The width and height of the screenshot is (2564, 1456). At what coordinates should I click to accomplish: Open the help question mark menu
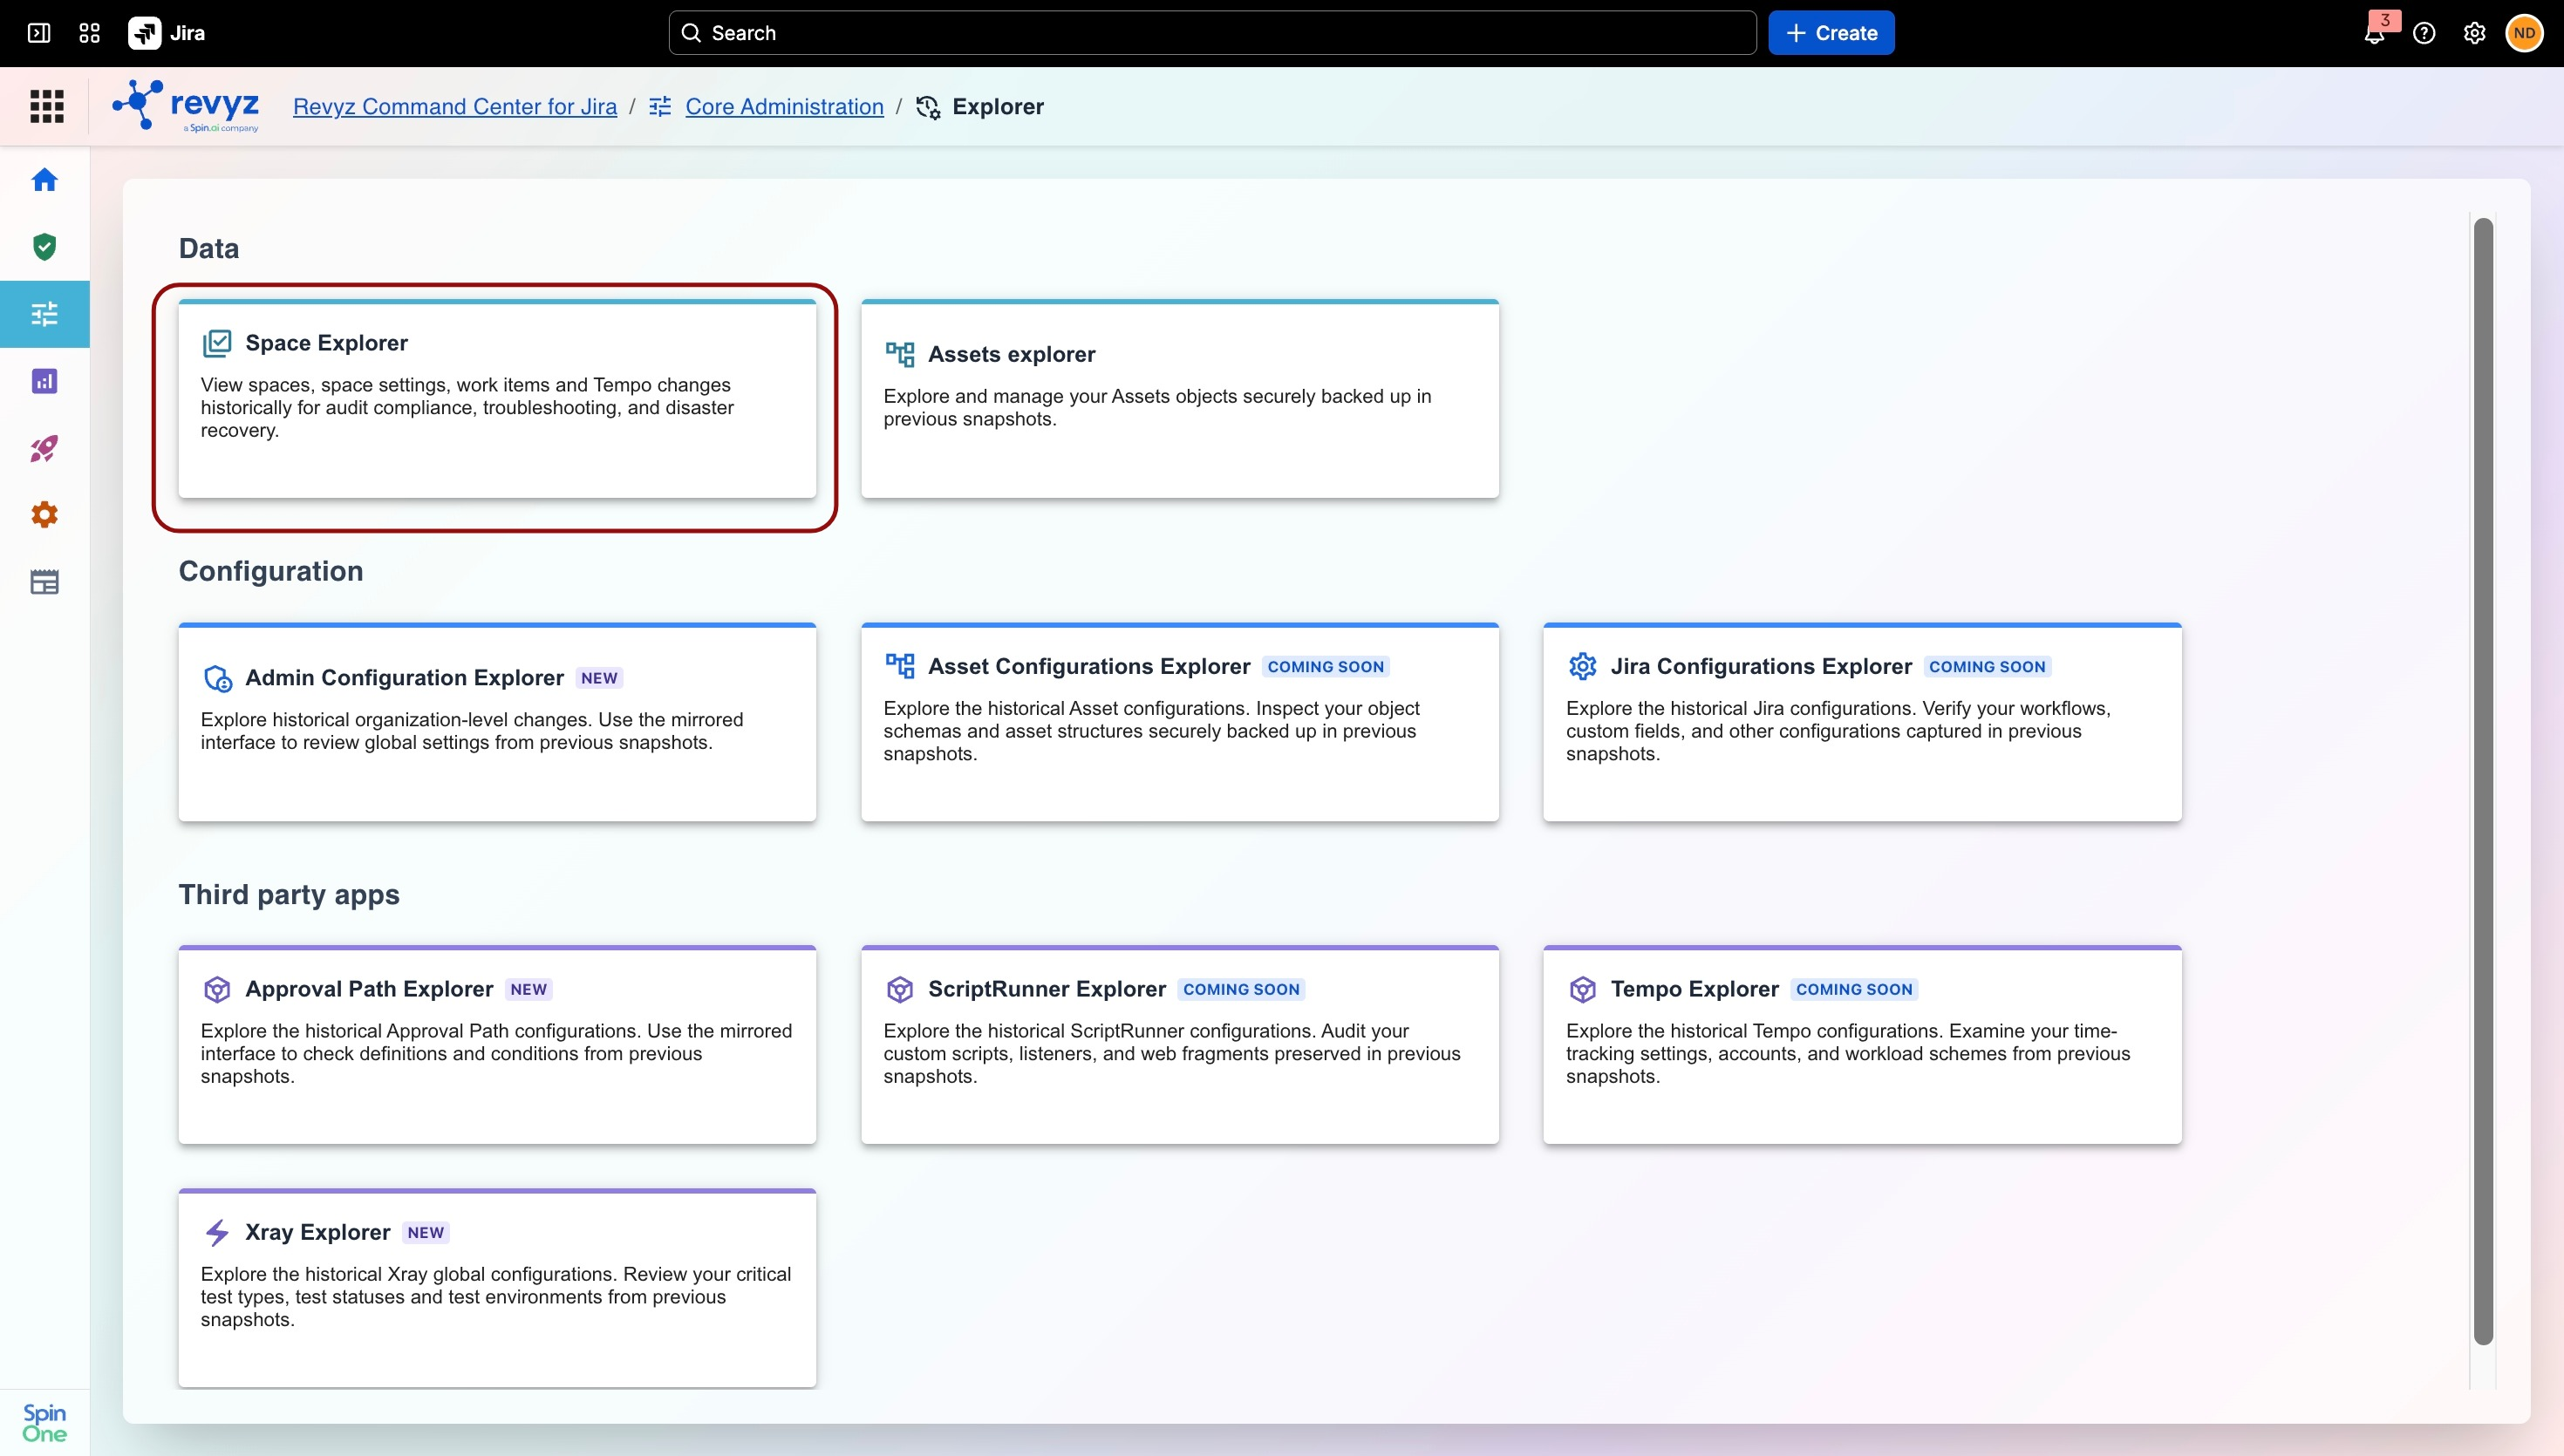[x=2424, y=33]
